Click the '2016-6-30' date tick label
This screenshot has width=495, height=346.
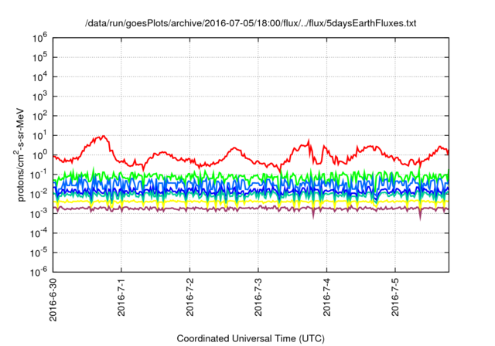point(53,300)
